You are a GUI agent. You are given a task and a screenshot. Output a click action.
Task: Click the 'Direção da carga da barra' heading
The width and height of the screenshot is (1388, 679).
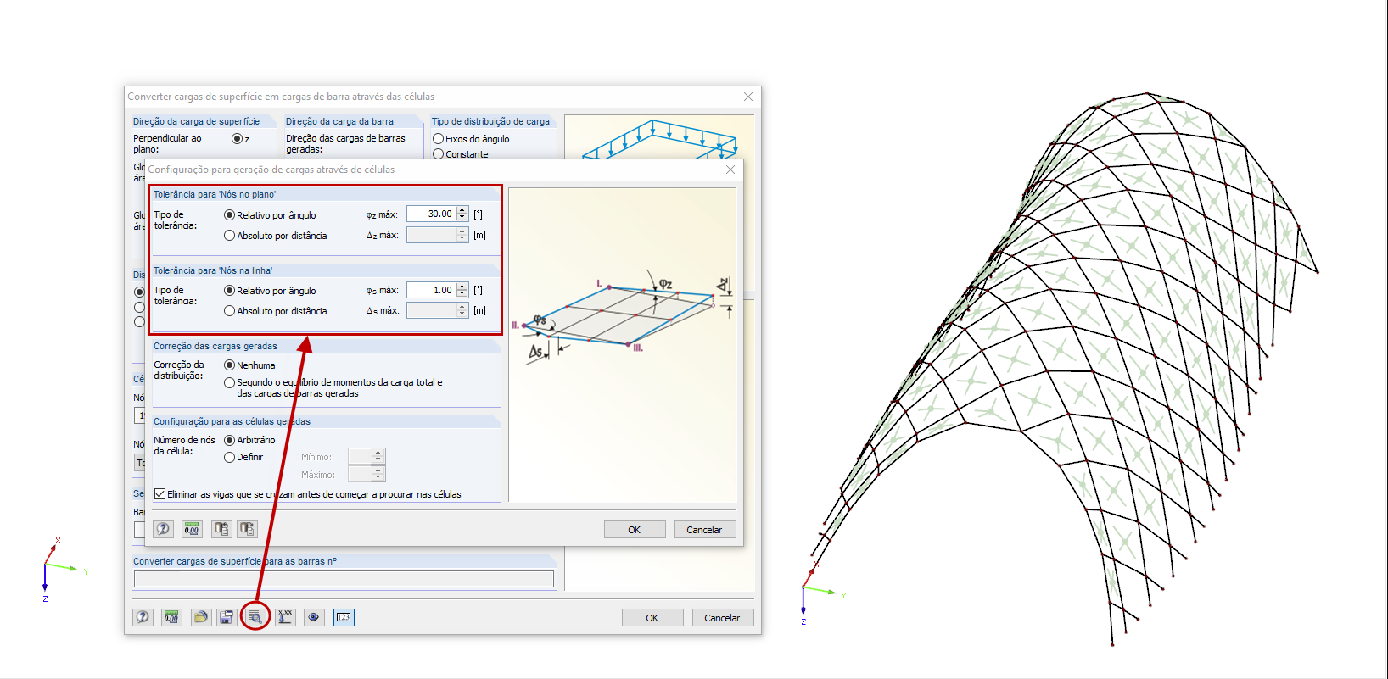339,121
